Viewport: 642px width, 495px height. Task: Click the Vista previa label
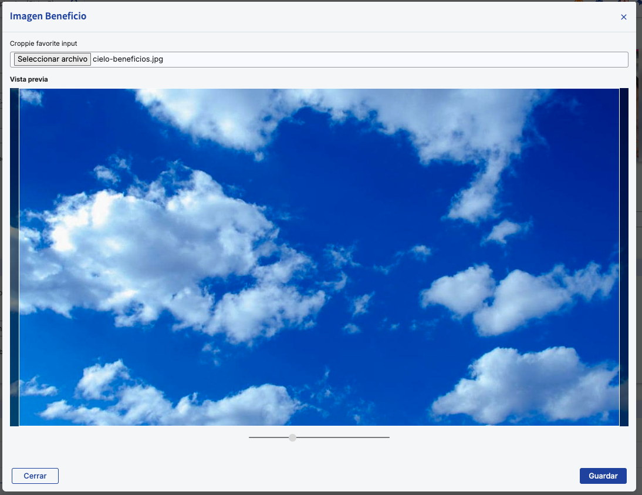(29, 79)
